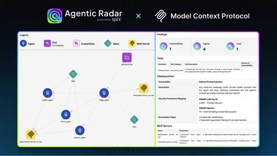
Task: Select the Spellchecker Server MCP node
Action: tap(31, 135)
